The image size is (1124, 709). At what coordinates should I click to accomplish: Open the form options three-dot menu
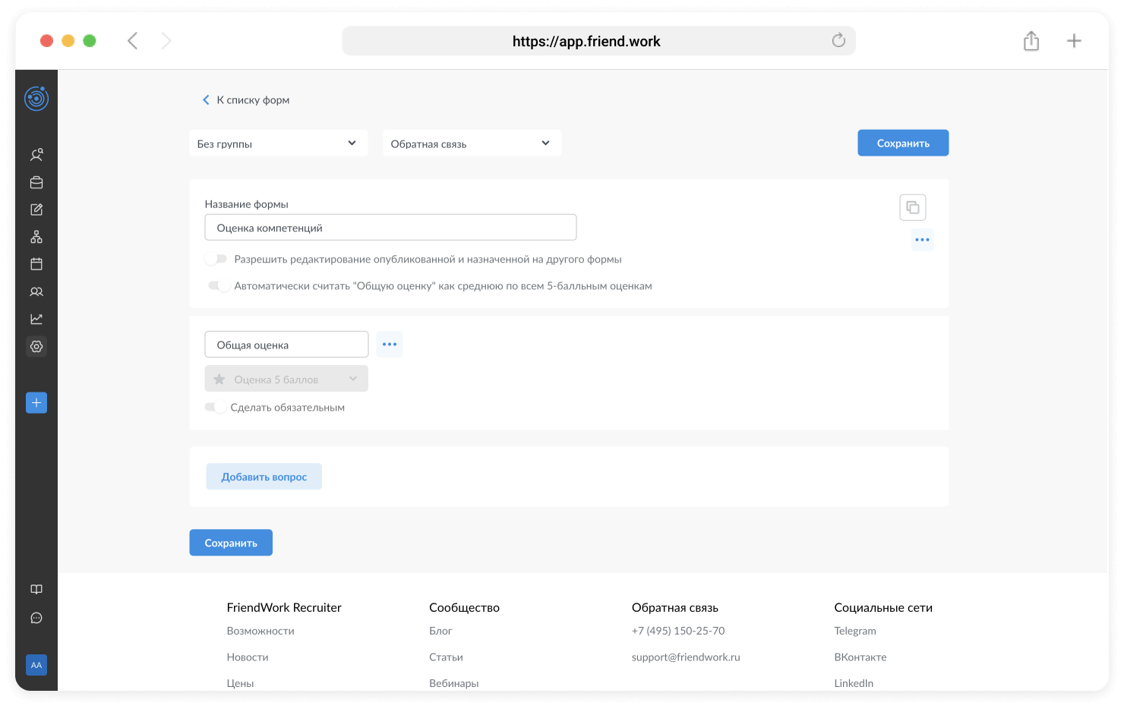click(922, 240)
